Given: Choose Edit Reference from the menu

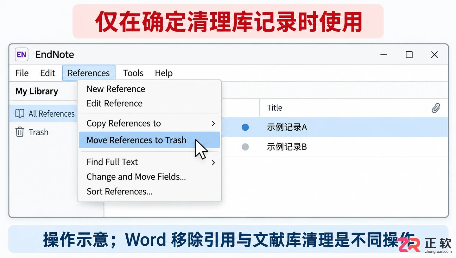Looking at the screenshot, I should click(x=115, y=103).
